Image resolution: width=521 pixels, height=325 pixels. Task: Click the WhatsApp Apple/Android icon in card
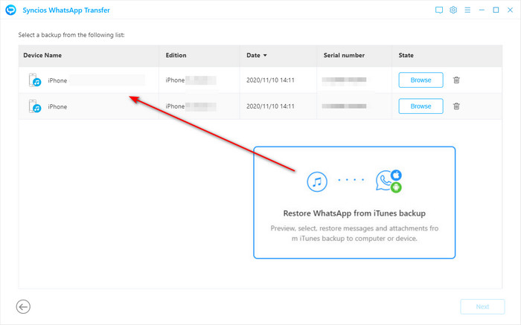(x=389, y=181)
